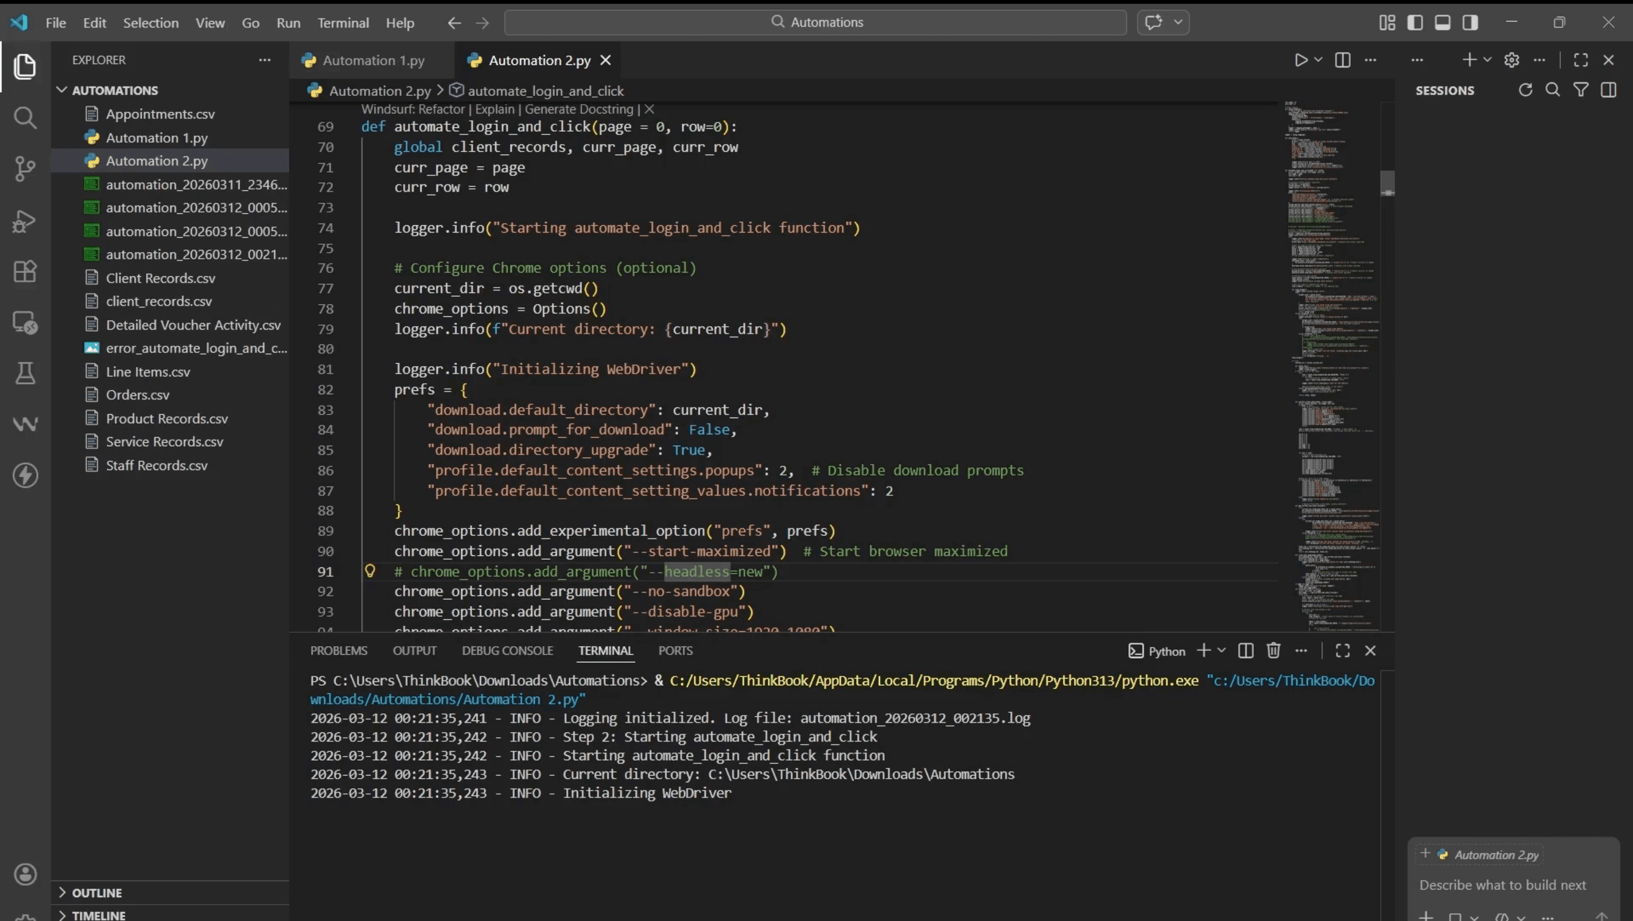The width and height of the screenshot is (1633, 921).
Task: Kill terminal with the trash icon
Action: 1273,650
